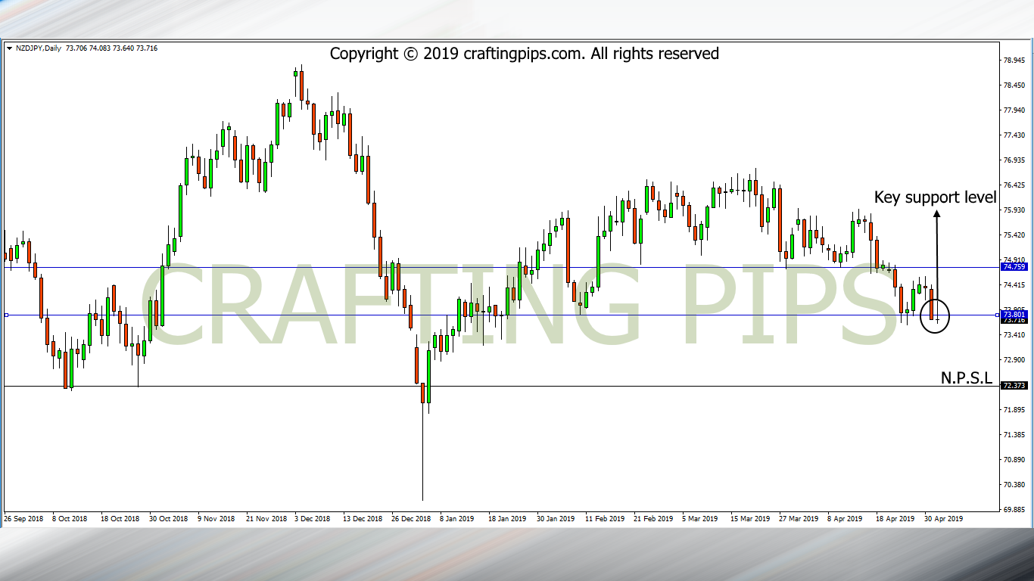Click the 75.930 price axis label

[1014, 210]
